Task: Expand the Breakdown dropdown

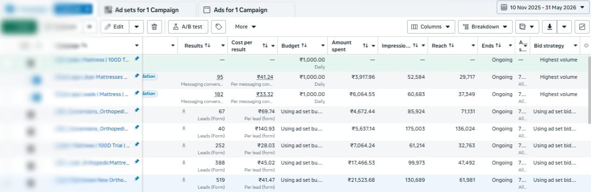Action: (x=485, y=27)
